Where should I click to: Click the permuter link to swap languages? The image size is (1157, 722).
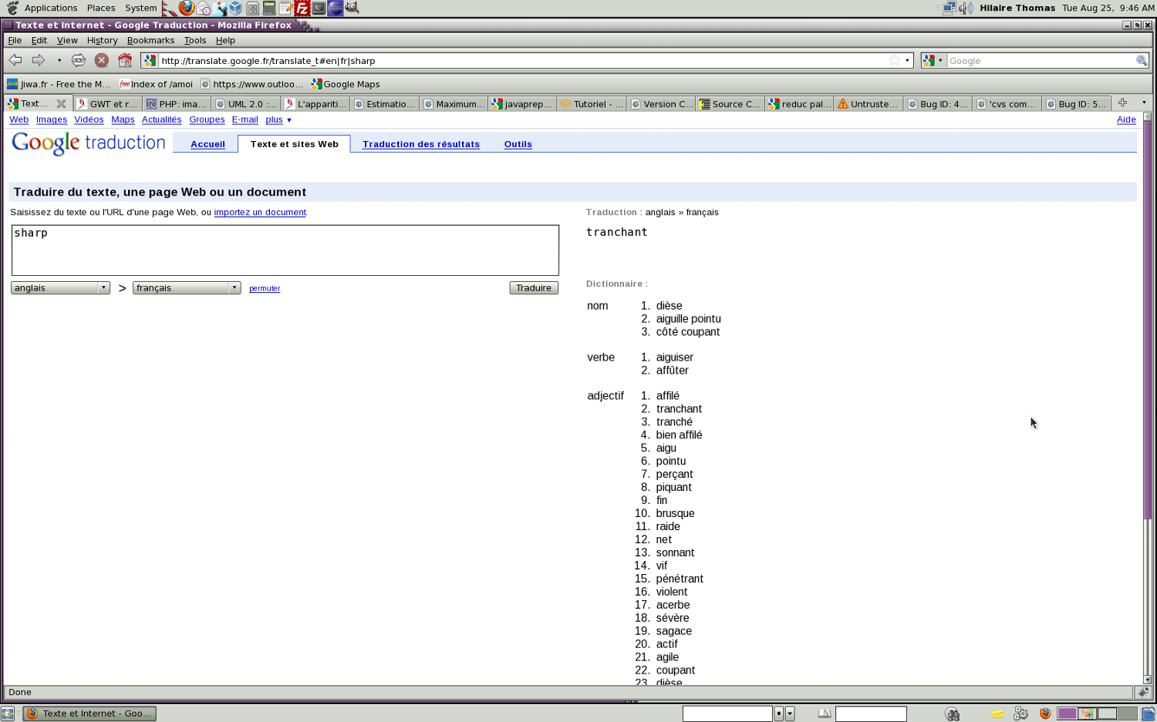tap(265, 288)
